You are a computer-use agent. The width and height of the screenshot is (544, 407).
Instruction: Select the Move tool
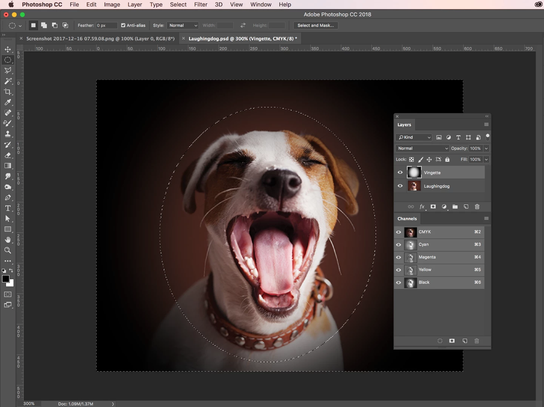(8, 49)
